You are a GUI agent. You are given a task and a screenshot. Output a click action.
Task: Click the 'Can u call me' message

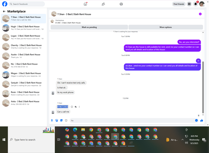[63, 112]
